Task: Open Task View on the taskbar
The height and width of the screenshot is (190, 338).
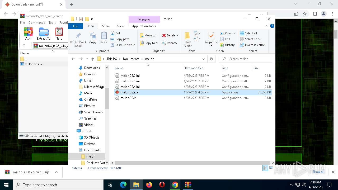Action: tap(110, 185)
